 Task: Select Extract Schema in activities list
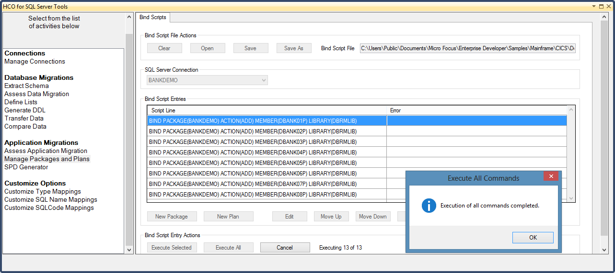[x=26, y=86]
